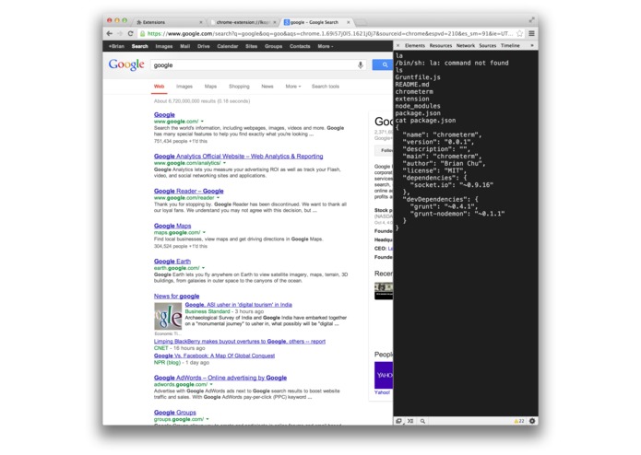Click the DevTools dock/undock icon
641x455 pixels.
(x=398, y=421)
